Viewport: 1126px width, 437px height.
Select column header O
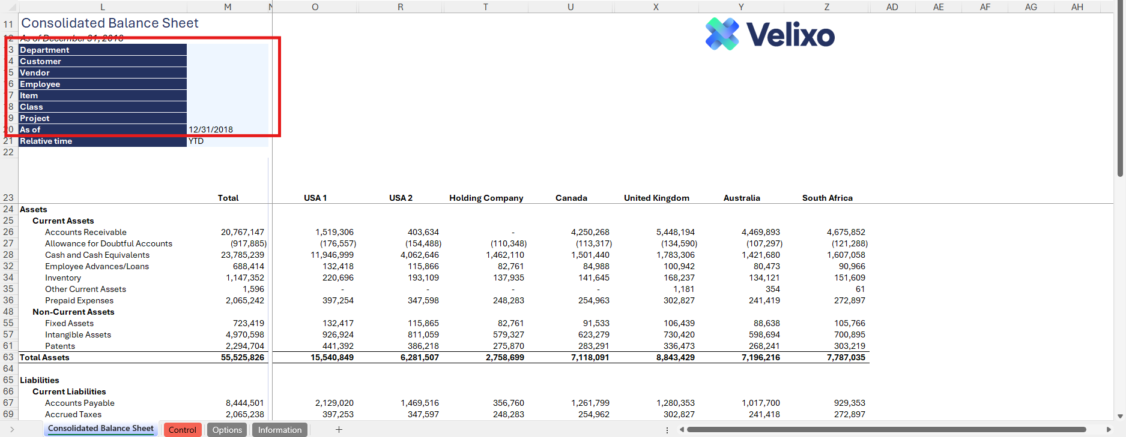point(315,7)
